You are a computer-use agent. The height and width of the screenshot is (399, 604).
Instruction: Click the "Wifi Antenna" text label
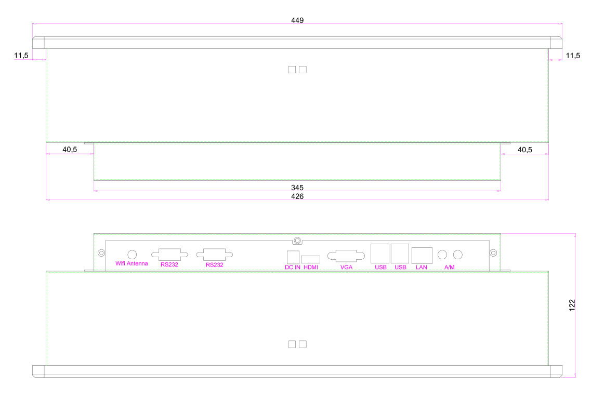(132, 264)
